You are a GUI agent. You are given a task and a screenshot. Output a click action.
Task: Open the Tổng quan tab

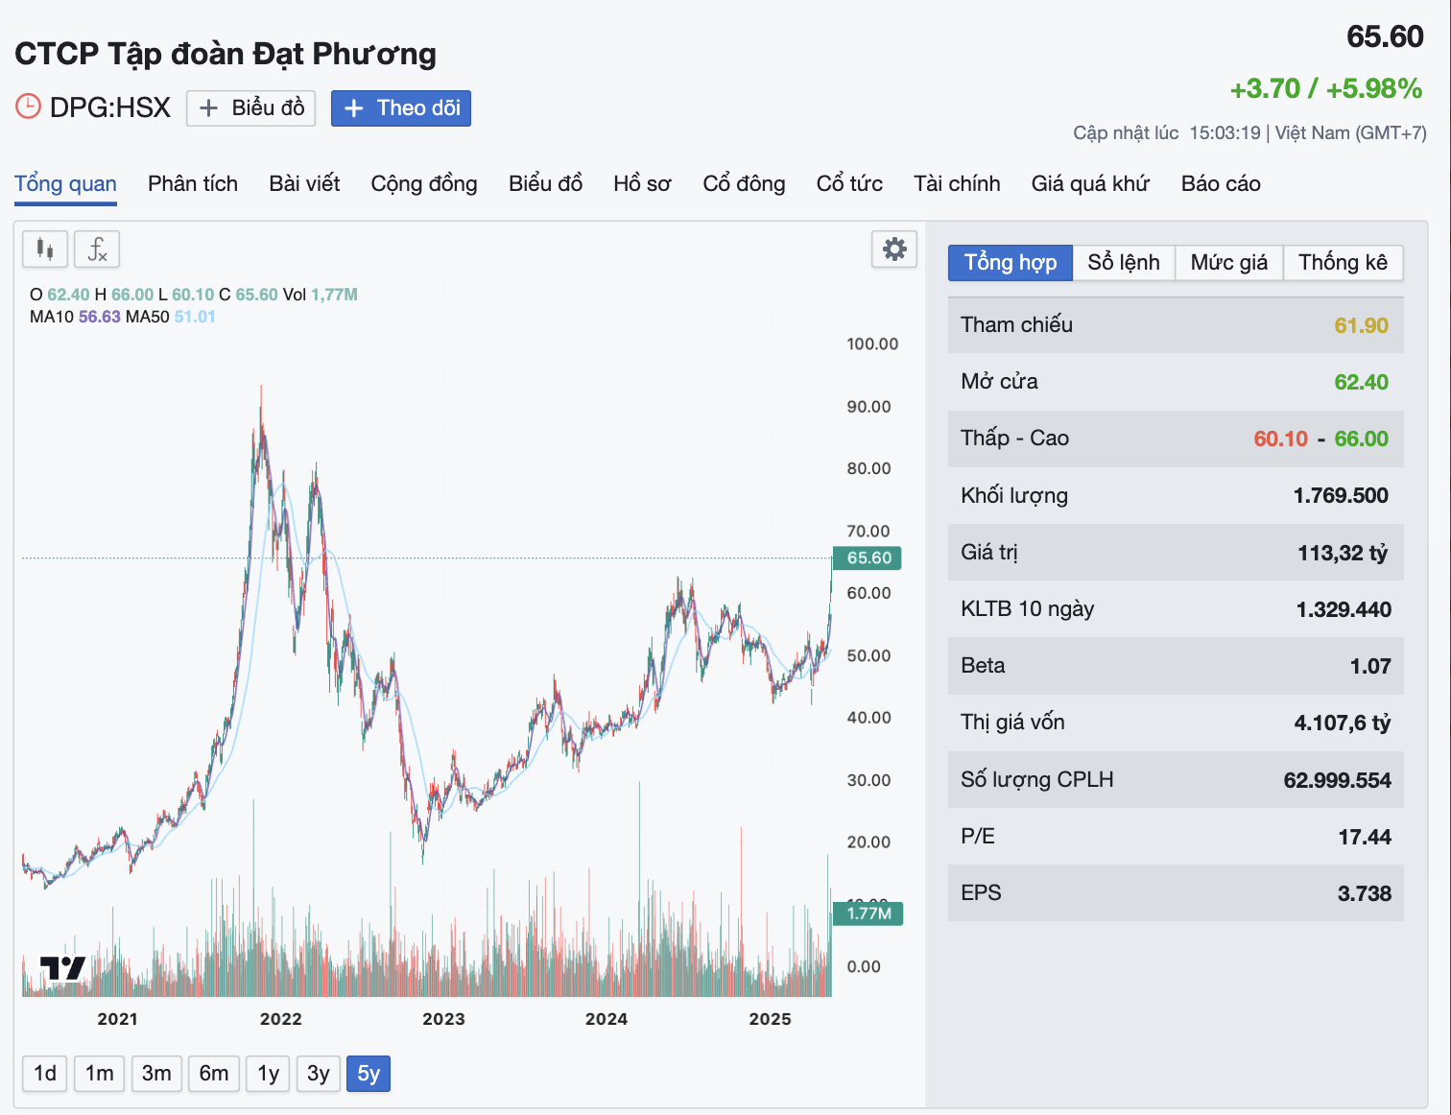tap(65, 183)
